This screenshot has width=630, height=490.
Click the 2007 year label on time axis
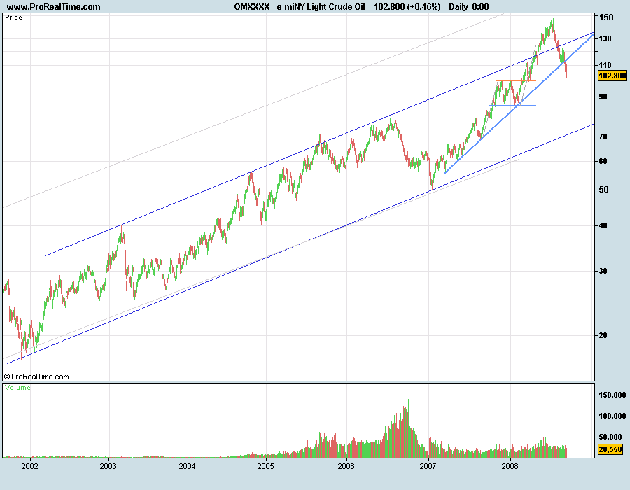coord(428,466)
